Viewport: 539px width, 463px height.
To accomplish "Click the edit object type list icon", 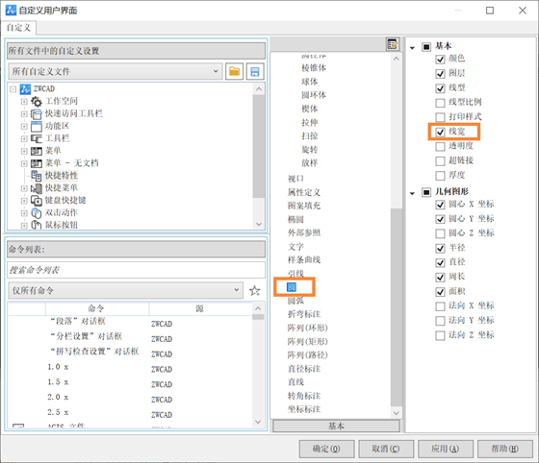I will tap(393, 44).
